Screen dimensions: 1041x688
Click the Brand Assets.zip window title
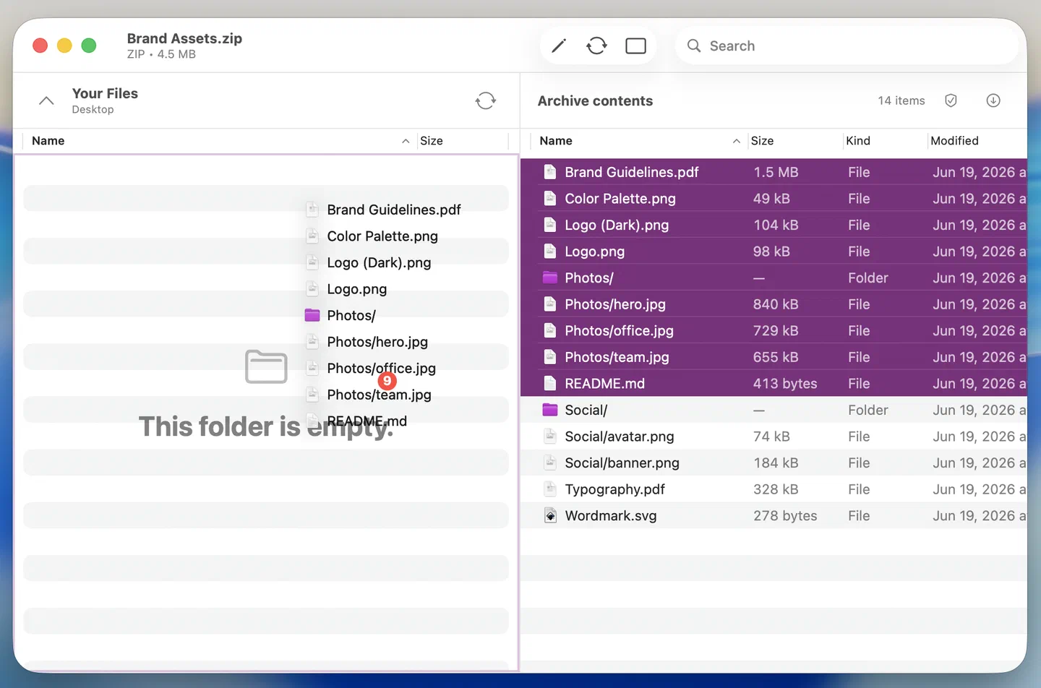[x=184, y=38]
